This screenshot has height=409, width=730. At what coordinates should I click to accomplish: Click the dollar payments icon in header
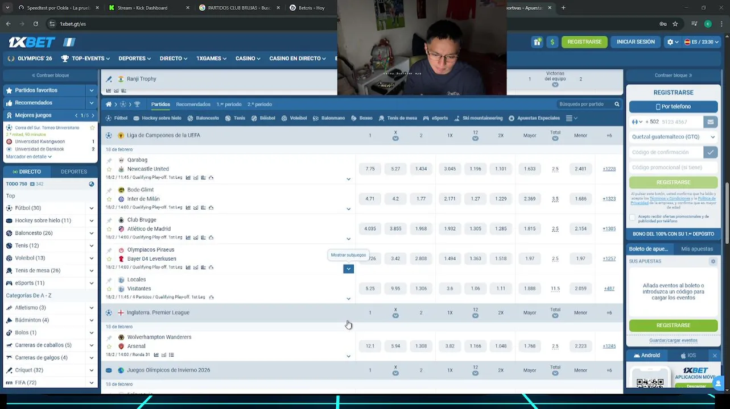pyautogui.click(x=552, y=42)
